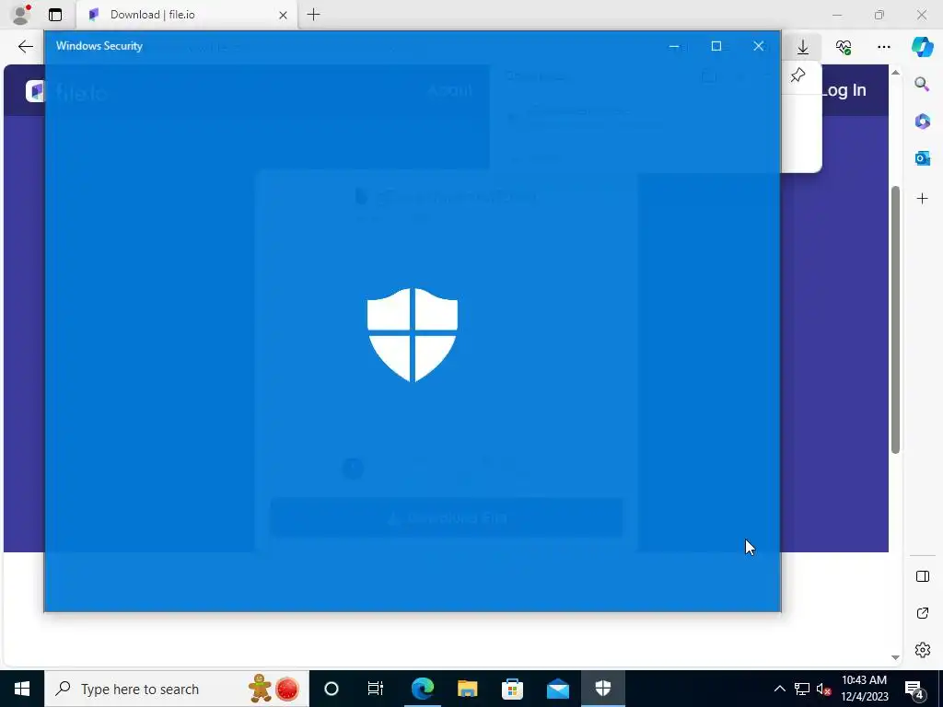Open the Action Center notifications icon
This screenshot has height=707, width=943.
(x=914, y=690)
